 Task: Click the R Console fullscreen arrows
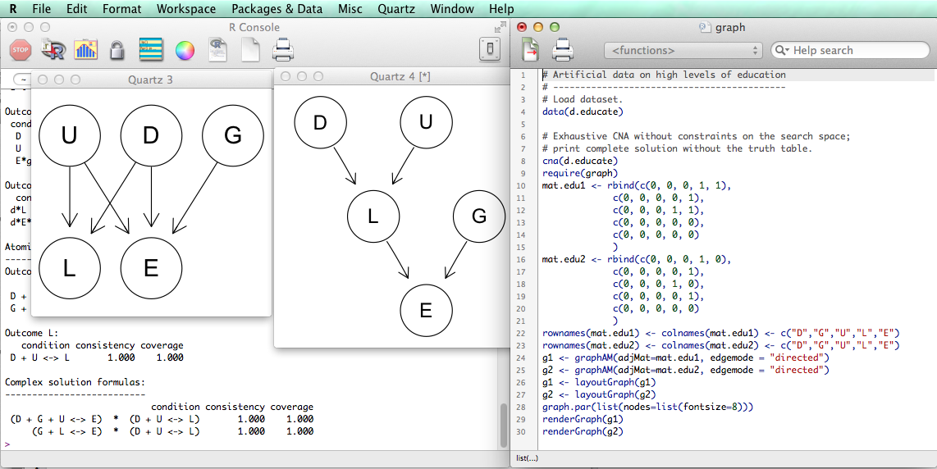[x=500, y=27]
